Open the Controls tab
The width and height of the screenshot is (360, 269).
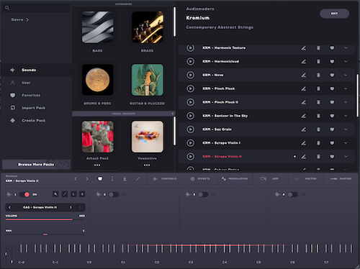tap(165, 179)
